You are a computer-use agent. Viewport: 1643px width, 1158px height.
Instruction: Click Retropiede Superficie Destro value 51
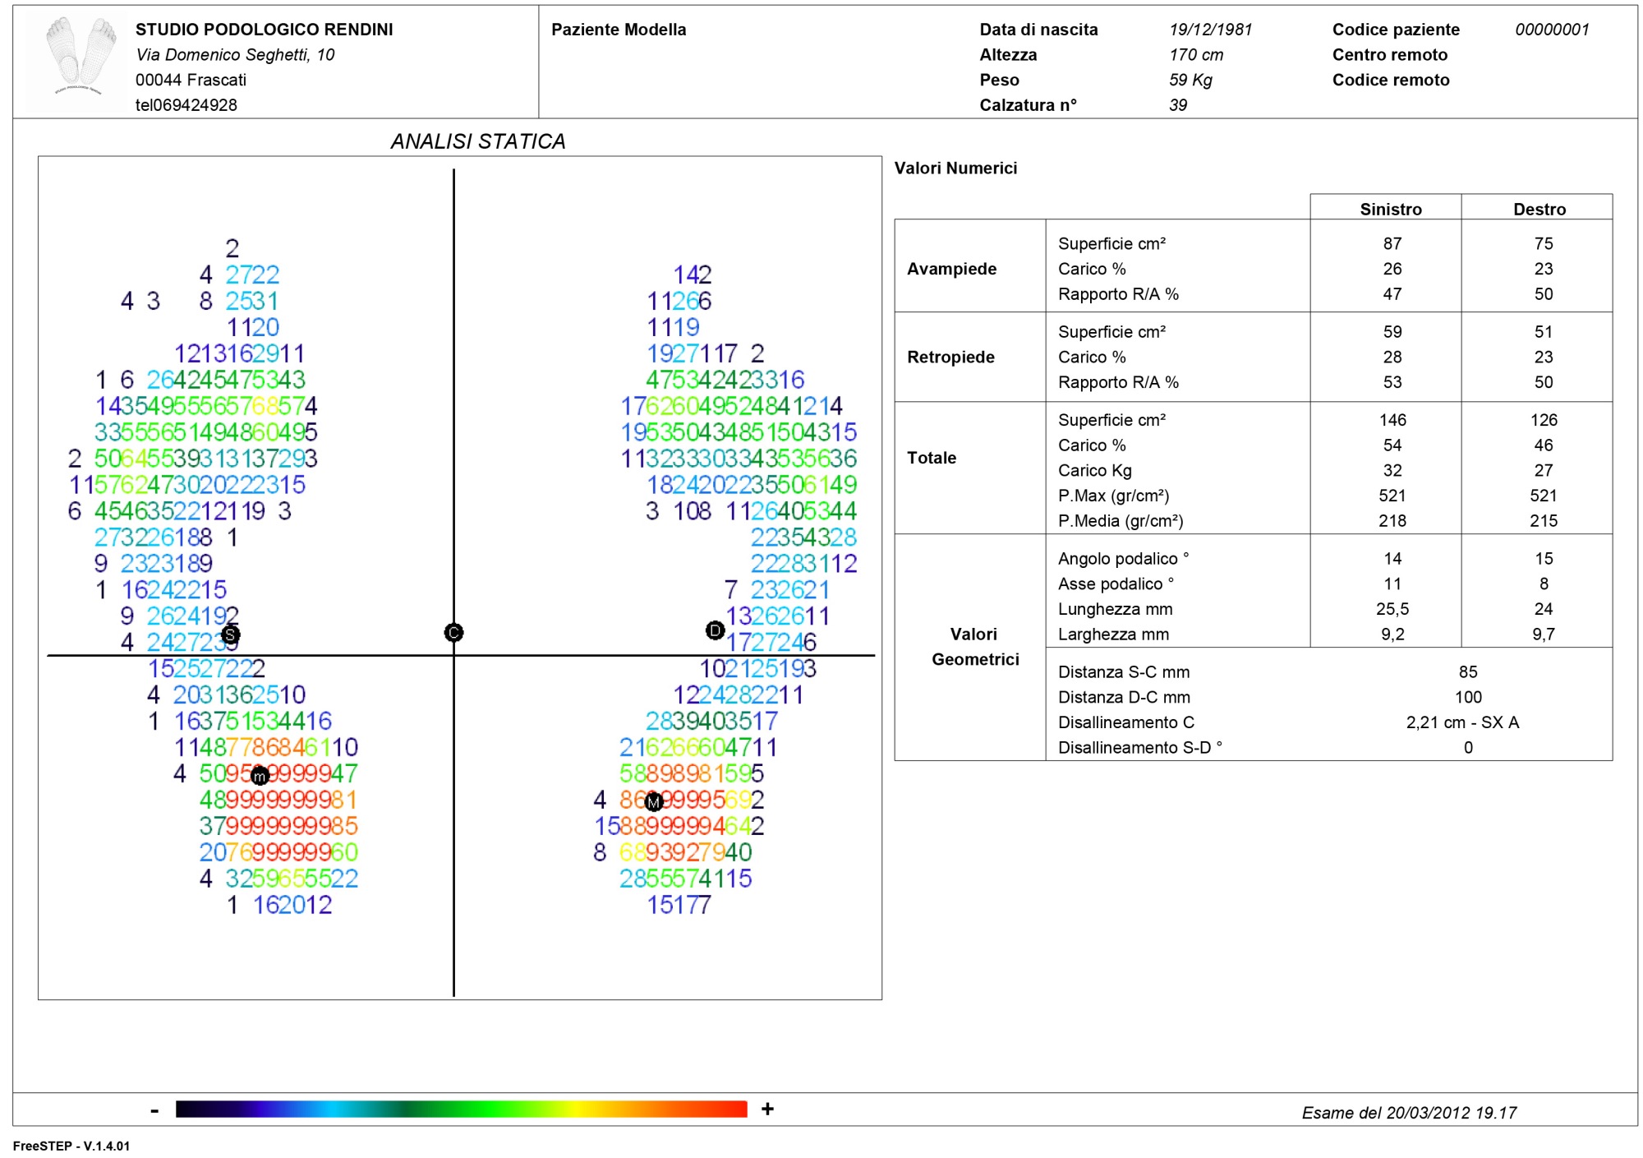(x=1544, y=331)
